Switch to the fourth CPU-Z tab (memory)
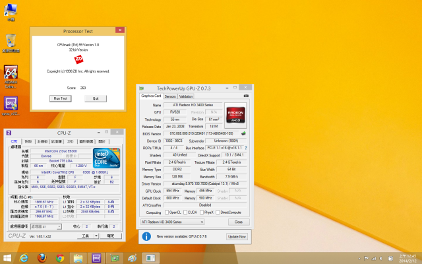The height and width of the screenshot is (264, 422). pyautogui.click(x=57, y=141)
